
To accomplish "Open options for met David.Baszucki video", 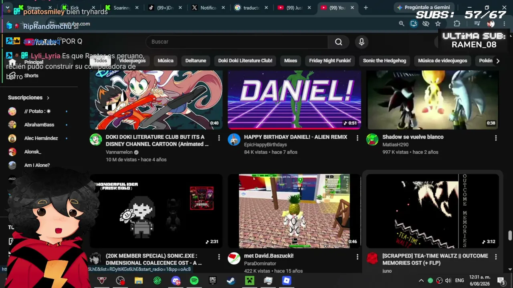I will click(x=357, y=257).
